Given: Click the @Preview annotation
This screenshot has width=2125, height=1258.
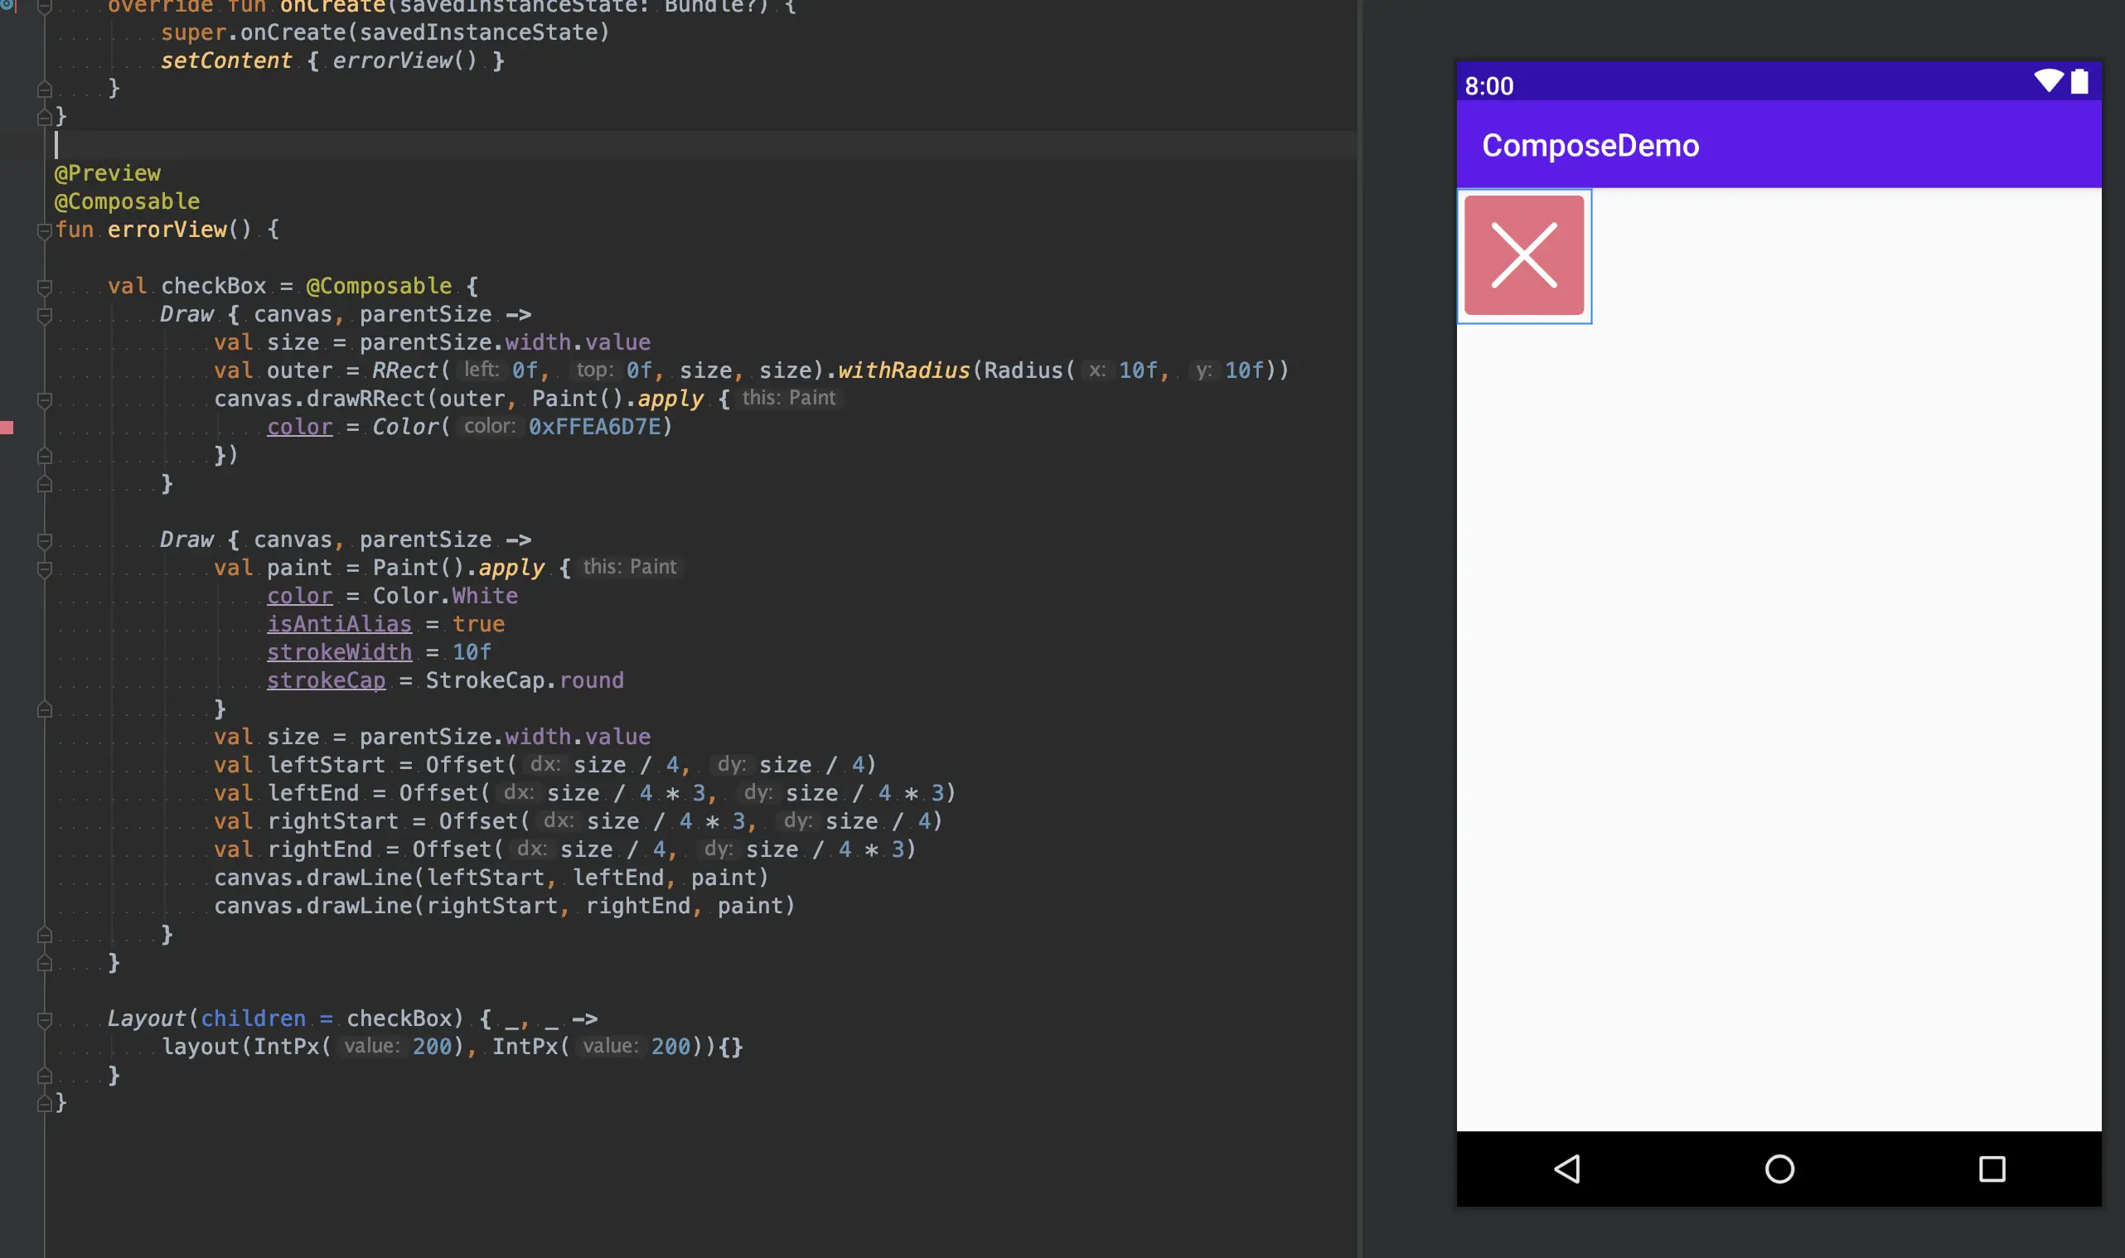Looking at the screenshot, I should [107, 173].
